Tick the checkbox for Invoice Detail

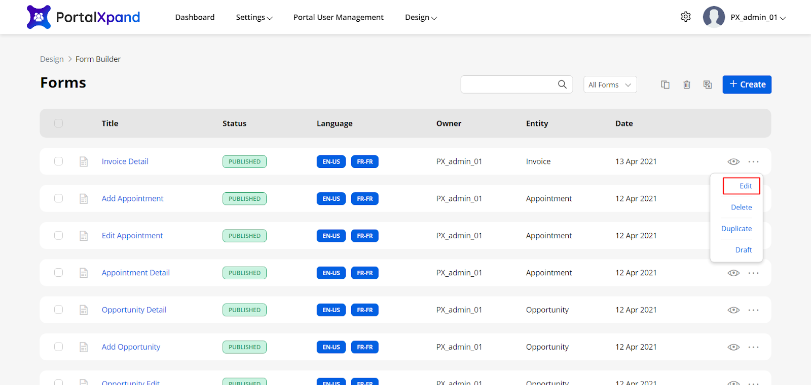click(x=59, y=161)
